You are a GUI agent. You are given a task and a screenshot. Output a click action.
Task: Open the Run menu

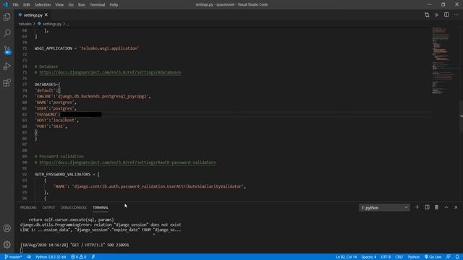click(x=82, y=5)
